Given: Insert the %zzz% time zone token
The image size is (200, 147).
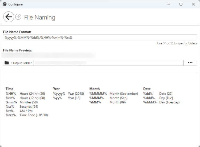Looking at the screenshot, I should pyautogui.click(x=11, y=115).
